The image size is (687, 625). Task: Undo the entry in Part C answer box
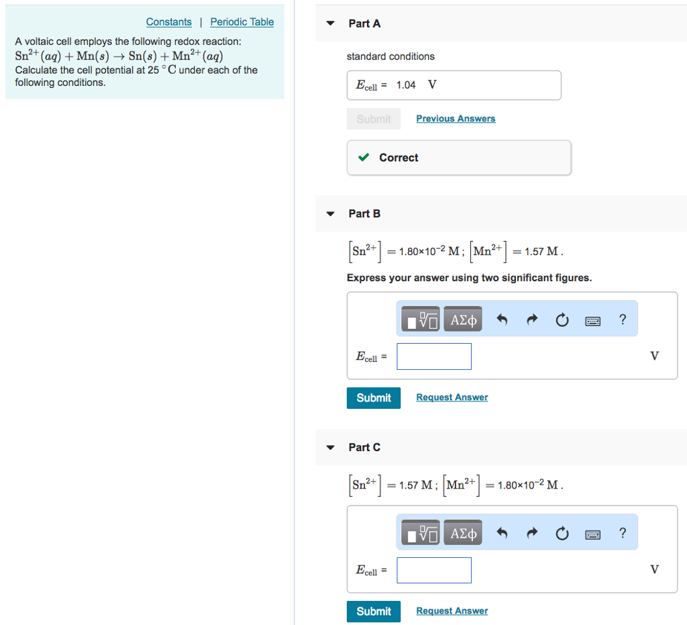[502, 533]
